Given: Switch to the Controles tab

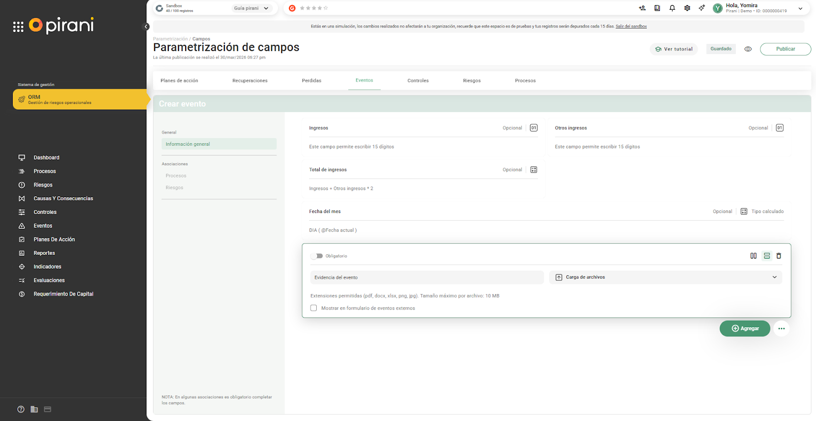Looking at the screenshot, I should [418, 81].
